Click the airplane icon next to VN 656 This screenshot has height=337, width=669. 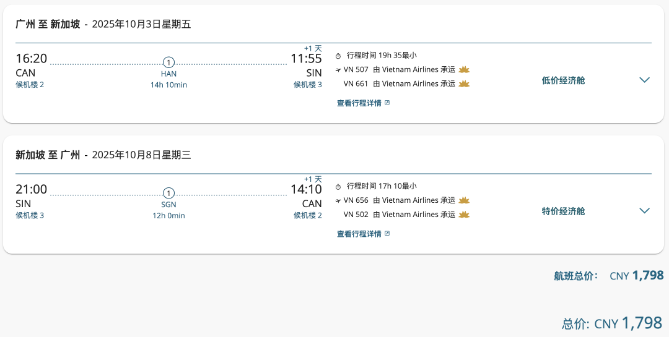[338, 200]
